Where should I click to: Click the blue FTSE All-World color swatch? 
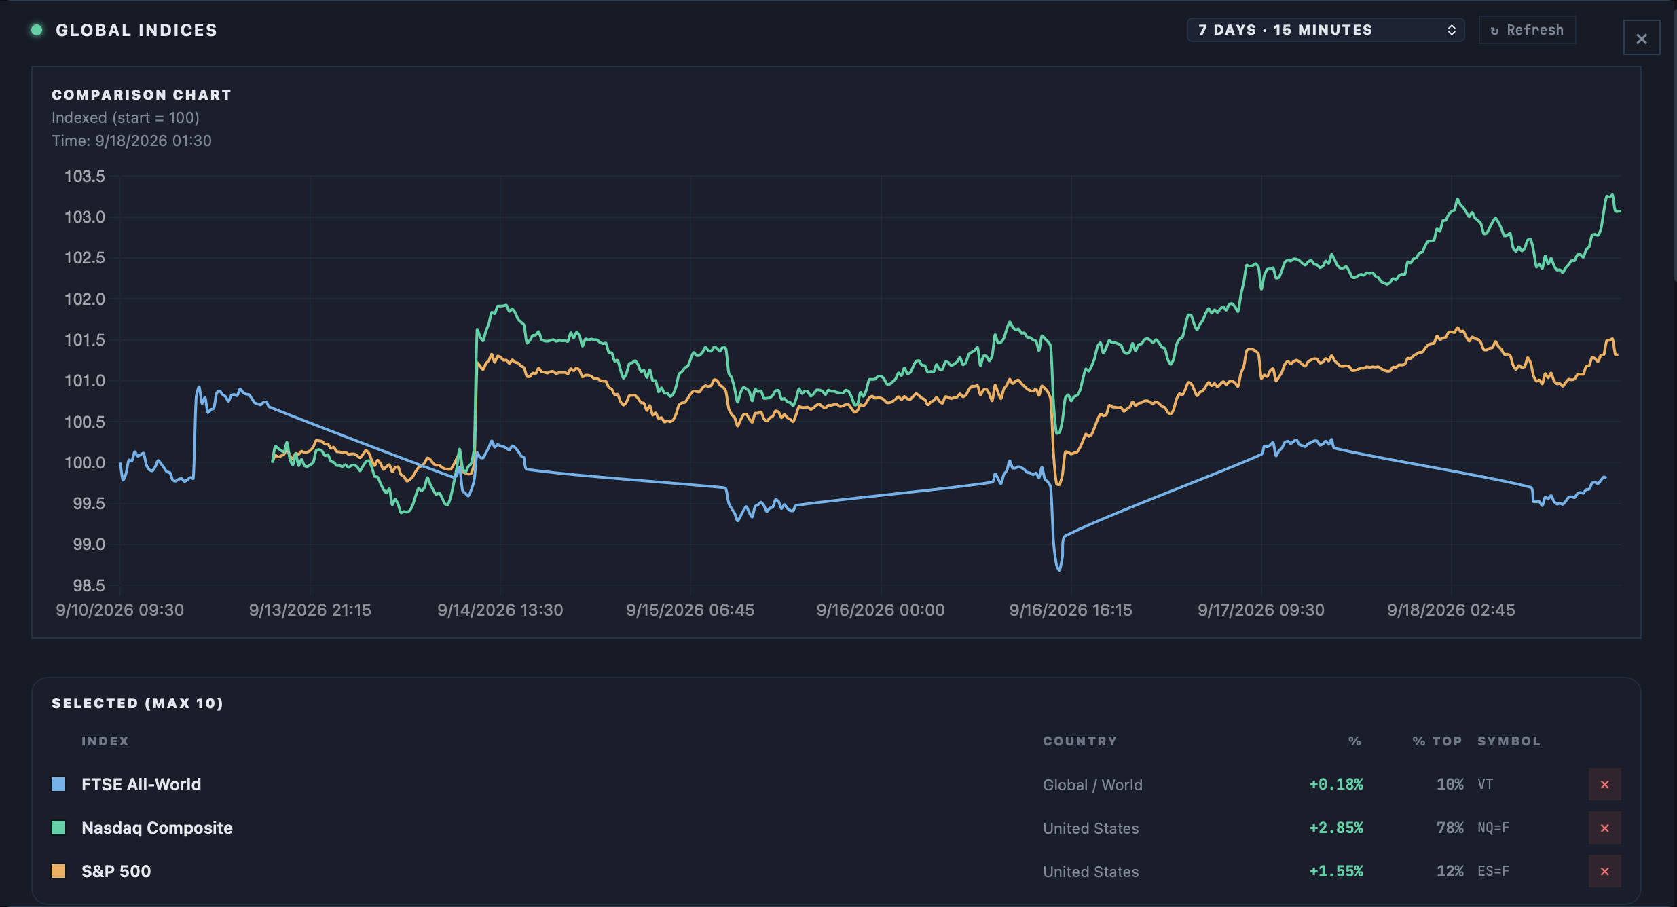pos(58,785)
